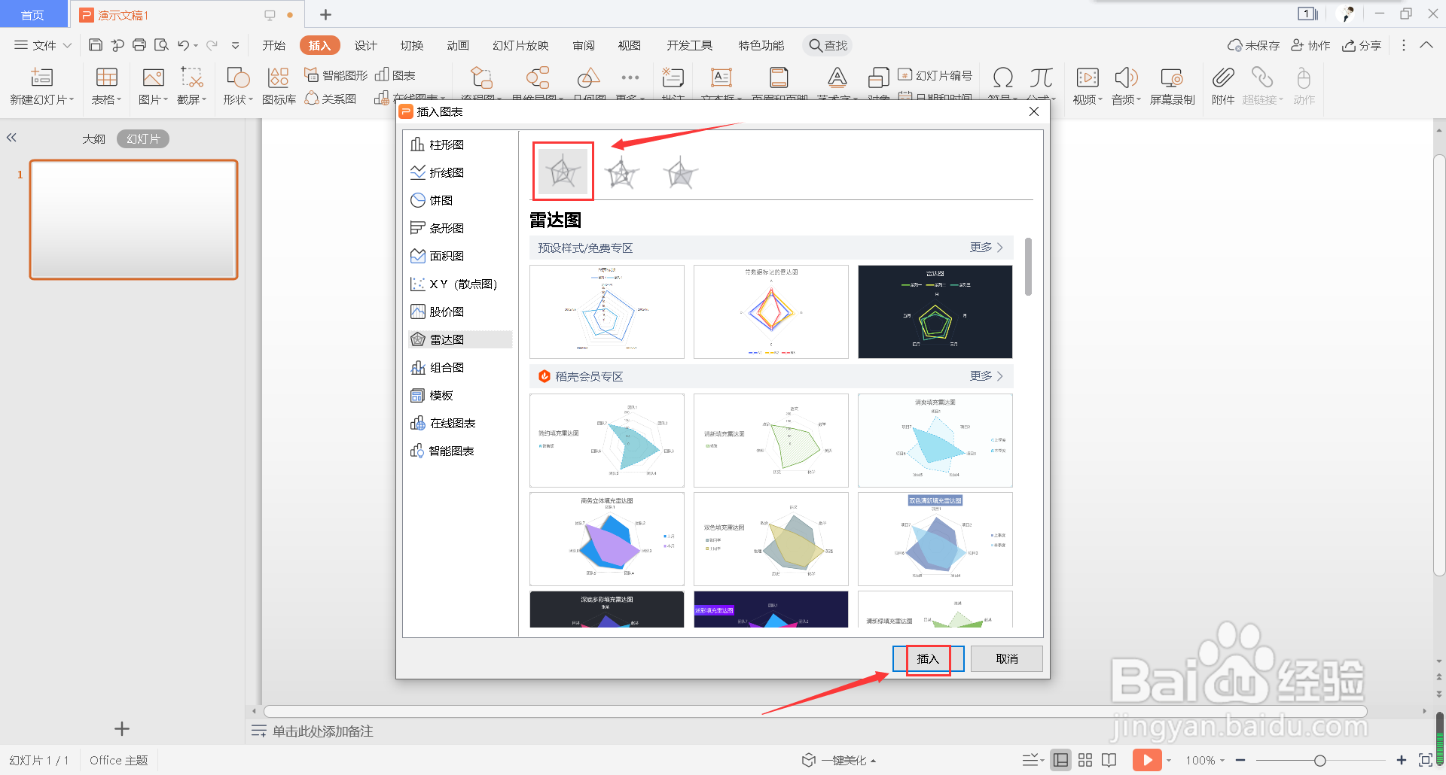Click the save document icon
This screenshot has height=775, width=1446.
coord(96,45)
